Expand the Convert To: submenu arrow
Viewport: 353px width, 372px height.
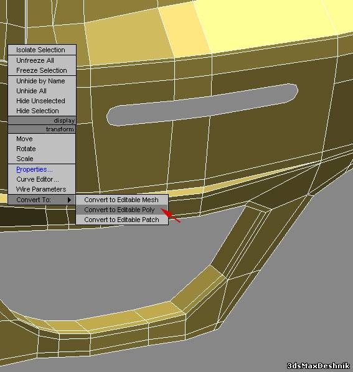click(x=69, y=200)
